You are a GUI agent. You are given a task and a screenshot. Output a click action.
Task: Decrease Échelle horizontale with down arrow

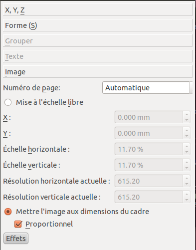(187, 152)
